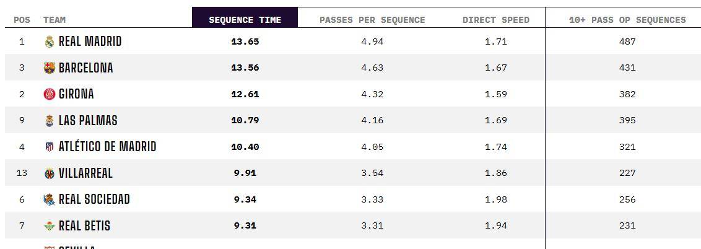Click the Girona club crest

point(50,95)
